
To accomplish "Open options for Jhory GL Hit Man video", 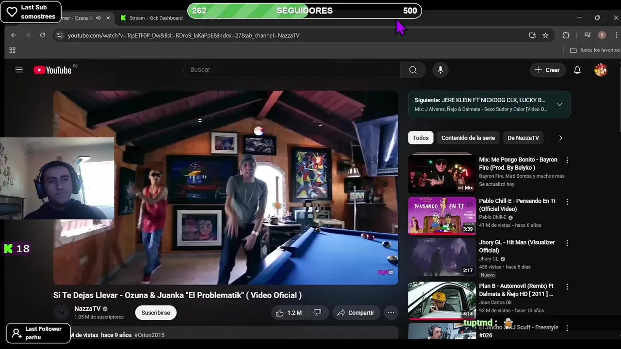I will [x=567, y=243].
